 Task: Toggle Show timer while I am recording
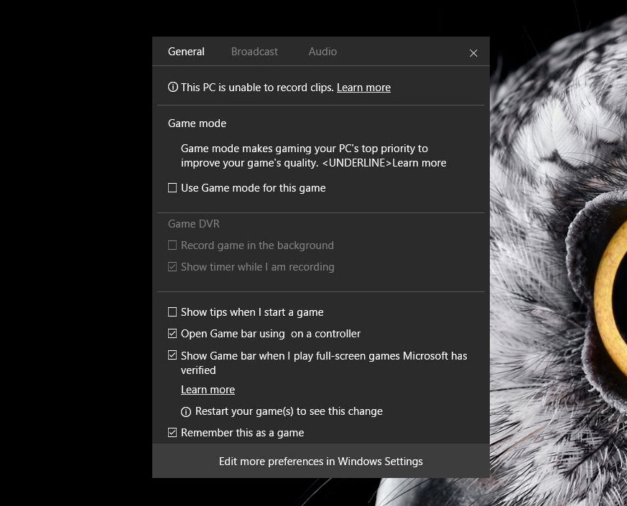[x=172, y=266]
